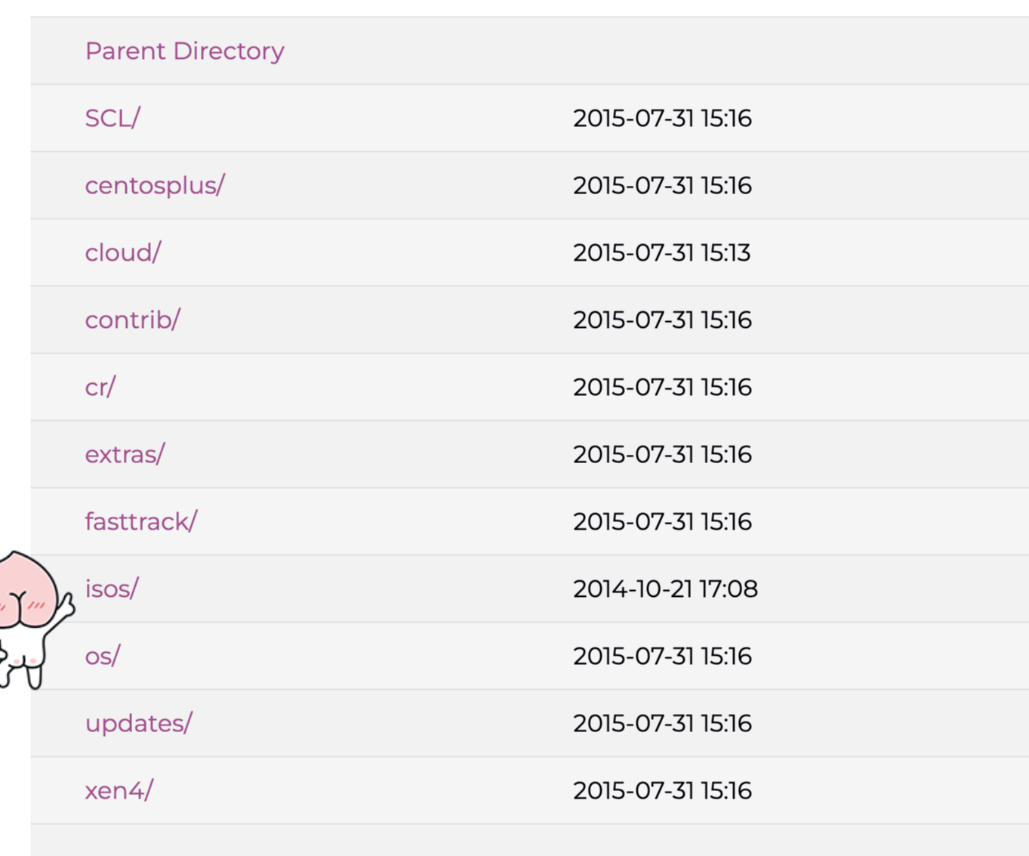
Task: Open the cloud/ directory link
Action: 123,252
